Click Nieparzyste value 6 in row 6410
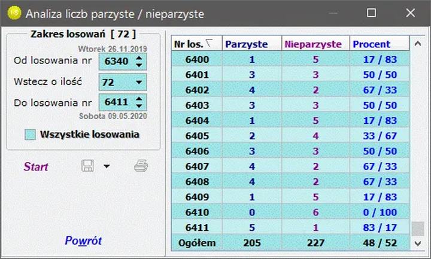 click(x=315, y=212)
